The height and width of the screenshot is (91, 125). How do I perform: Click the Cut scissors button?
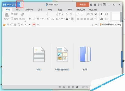coord(14,14)
